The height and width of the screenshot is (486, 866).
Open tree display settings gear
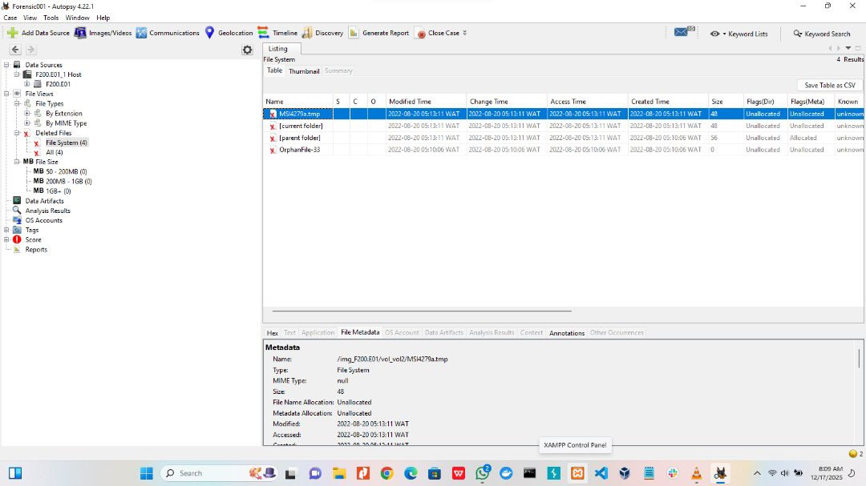point(248,50)
